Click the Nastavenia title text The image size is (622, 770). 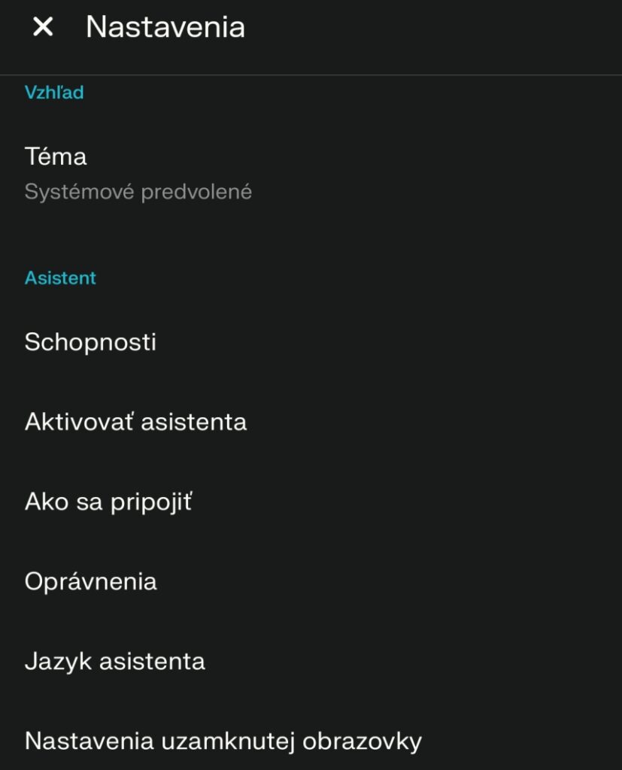click(165, 27)
